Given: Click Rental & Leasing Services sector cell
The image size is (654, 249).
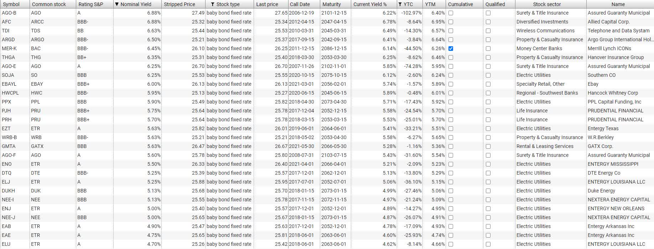Looking at the screenshot, I should tap(551, 146).
